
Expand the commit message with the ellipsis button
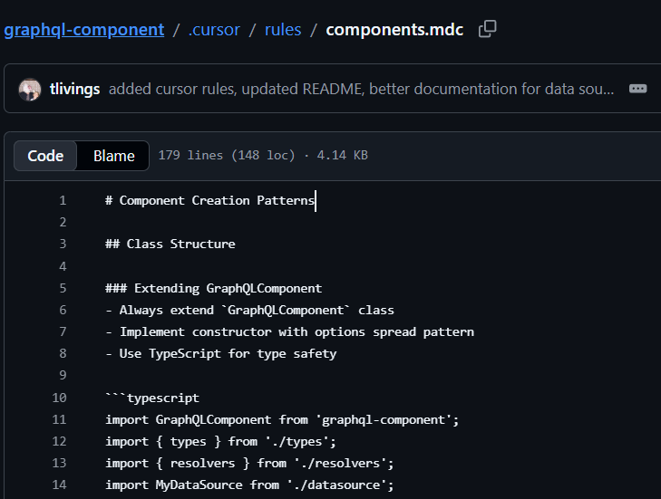coord(637,89)
